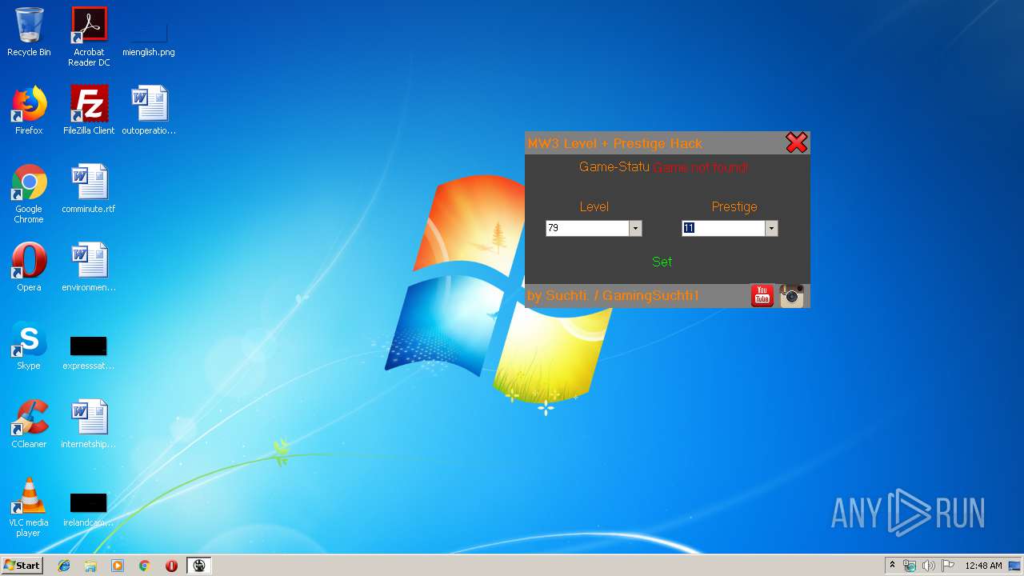Show hidden tray icons arrow
The height and width of the screenshot is (576, 1024).
892,566
